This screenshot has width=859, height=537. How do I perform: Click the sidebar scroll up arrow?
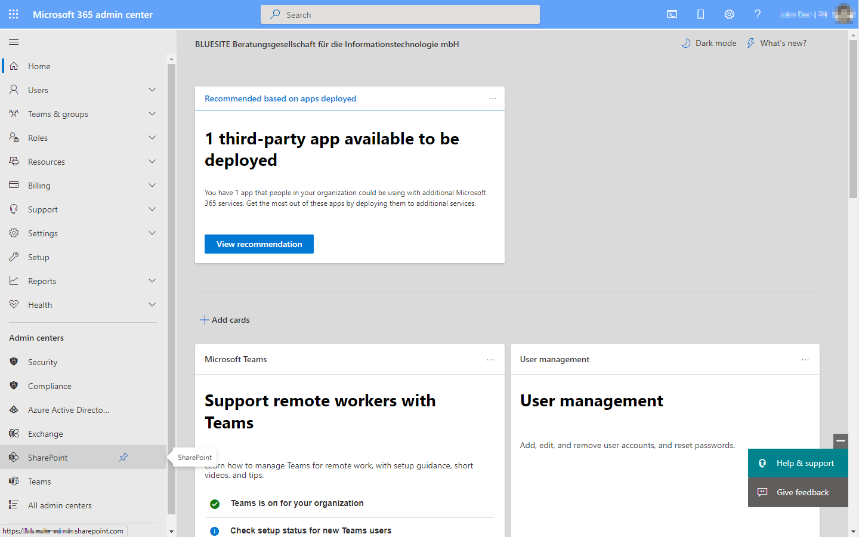(x=171, y=59)
